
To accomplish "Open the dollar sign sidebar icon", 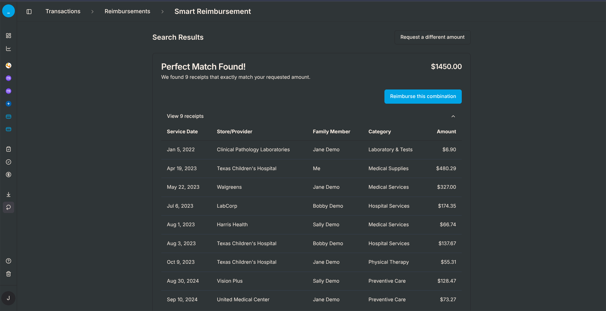I will click(x=9, y=175).
